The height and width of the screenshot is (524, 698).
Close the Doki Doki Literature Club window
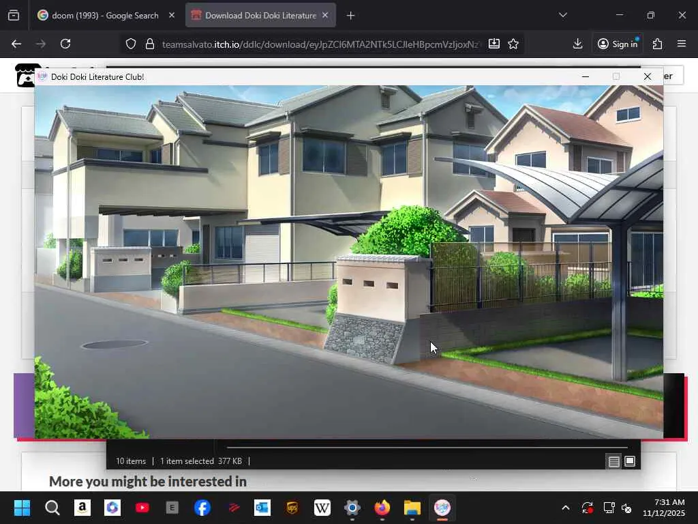pyautogui.click(x=648, y=76)
